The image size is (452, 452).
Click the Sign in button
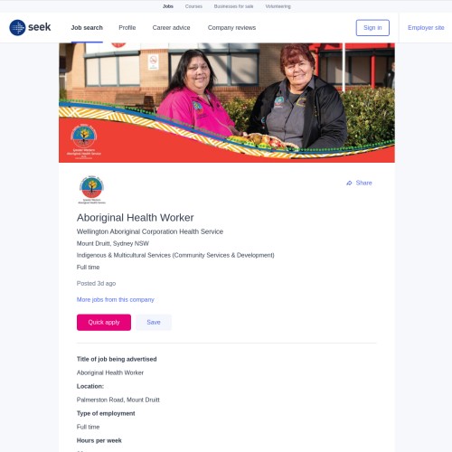point(372,28)
